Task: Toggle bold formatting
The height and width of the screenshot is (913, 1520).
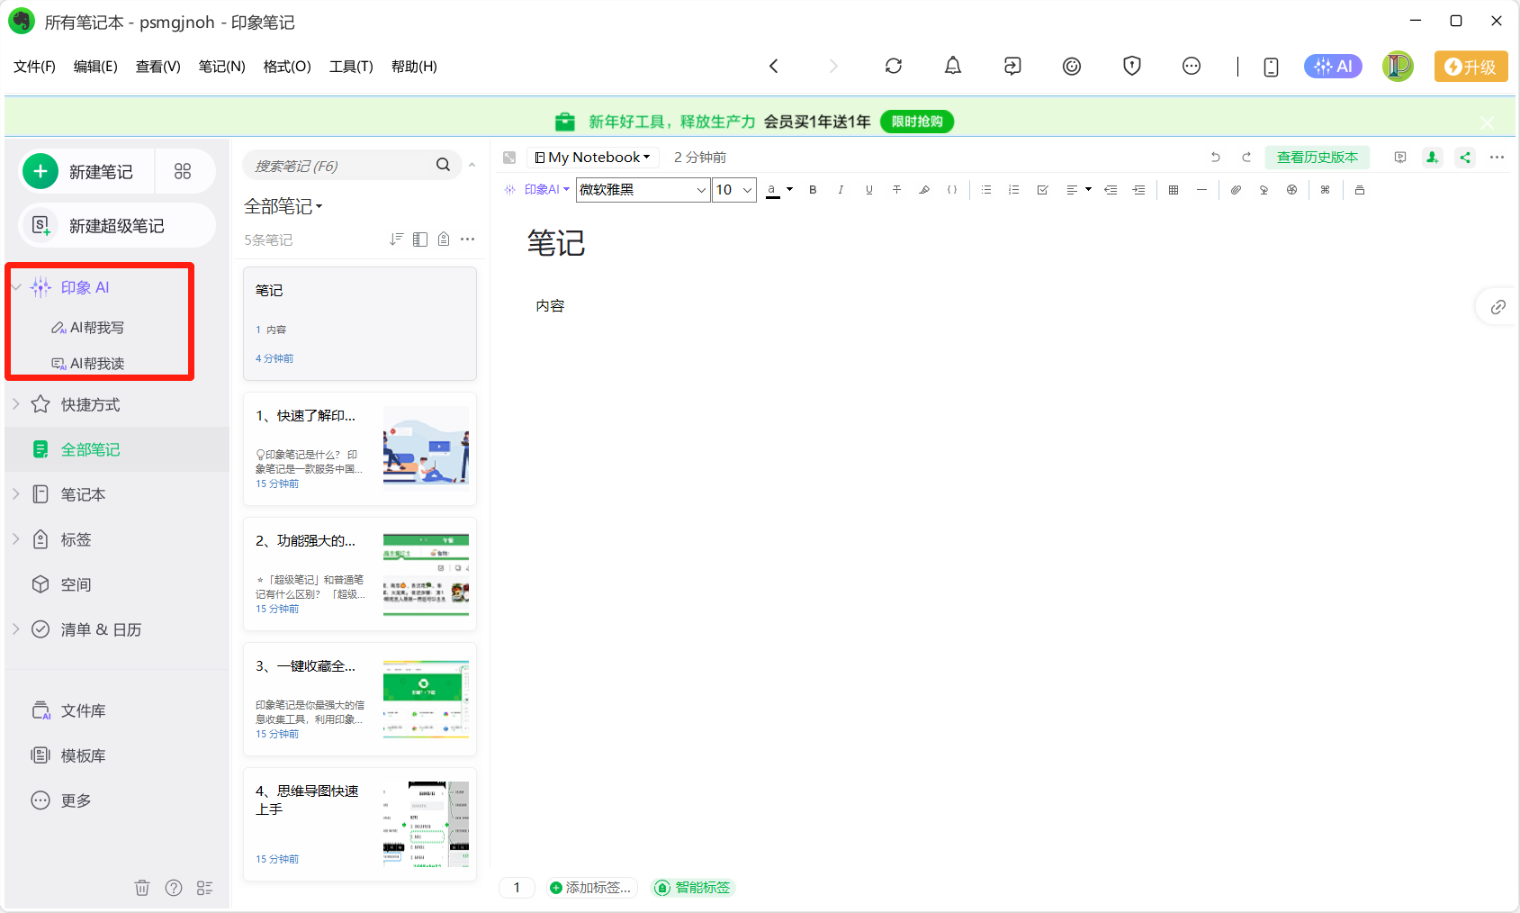Action: coord(813,190)
